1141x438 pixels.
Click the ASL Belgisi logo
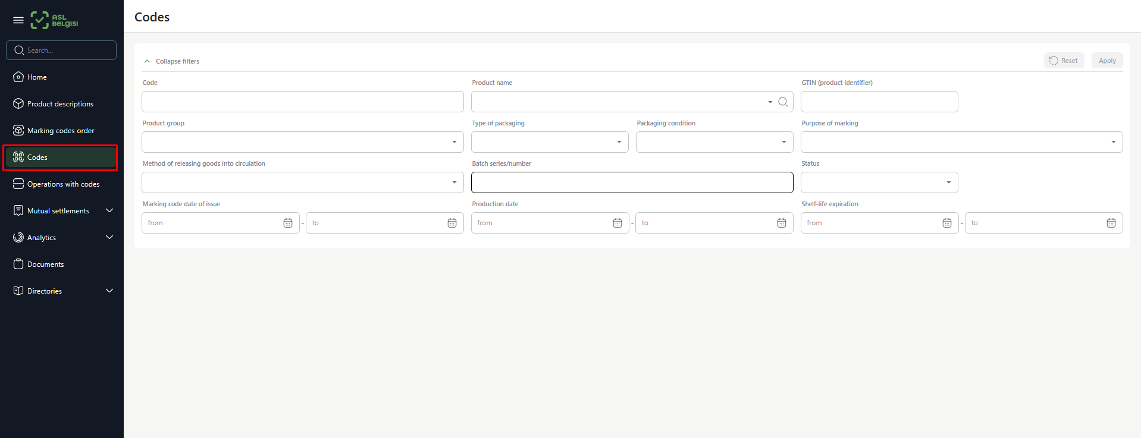click(x=55, y=20)
